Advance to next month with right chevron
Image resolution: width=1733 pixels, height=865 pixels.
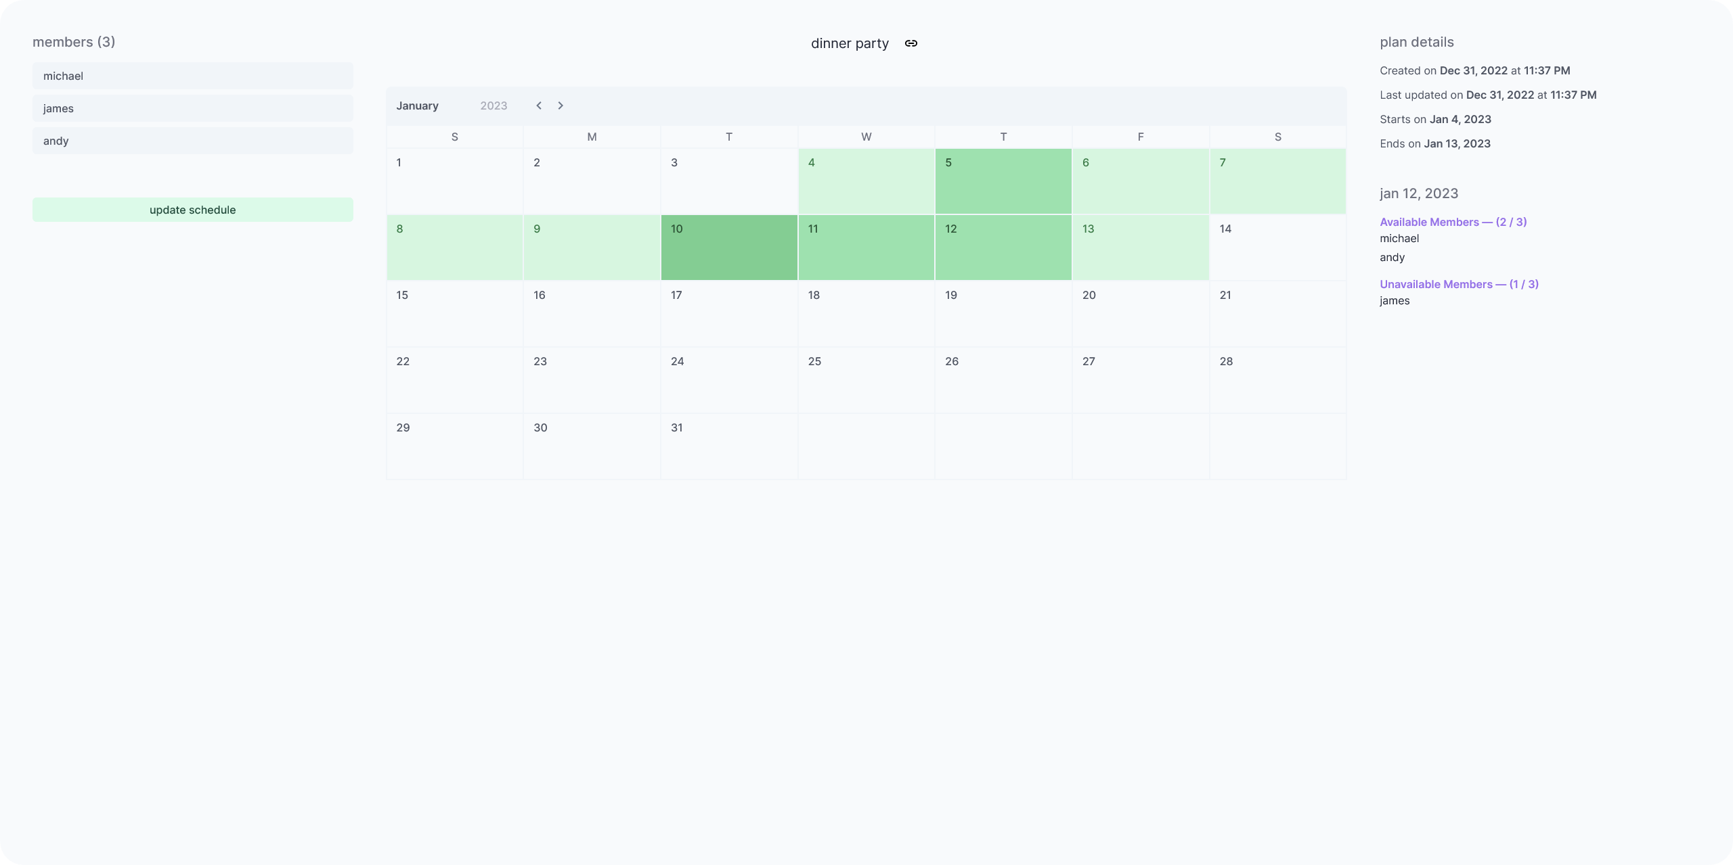pyautogui.click(x=561, y=106)
